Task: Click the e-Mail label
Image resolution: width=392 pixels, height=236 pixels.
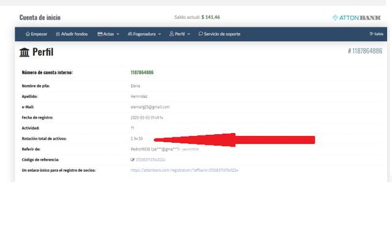Action: click(28, 107)
